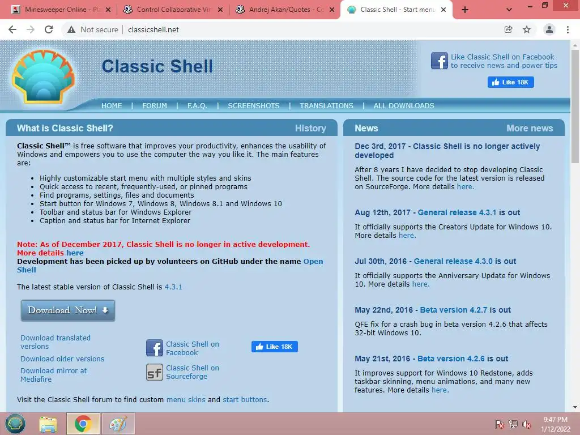Click the Download Now! button
The height and width of the screenshot is (435, 580).
point(68,310)
